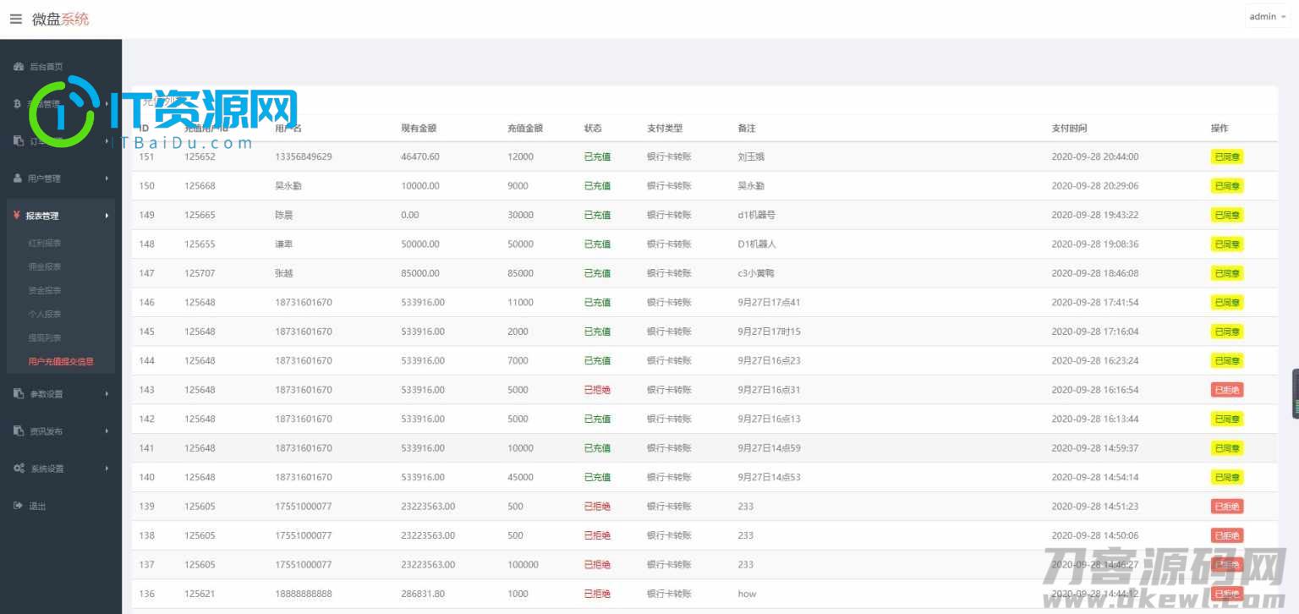Click username 陈晨 in row 149

(283, 215)
